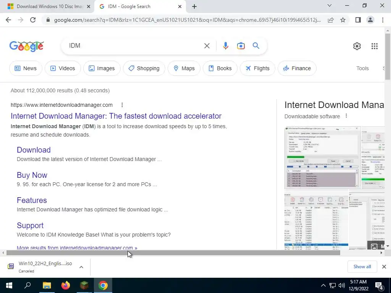Search by image with the camera icon
Screen dimensions: 391x293
241,46
